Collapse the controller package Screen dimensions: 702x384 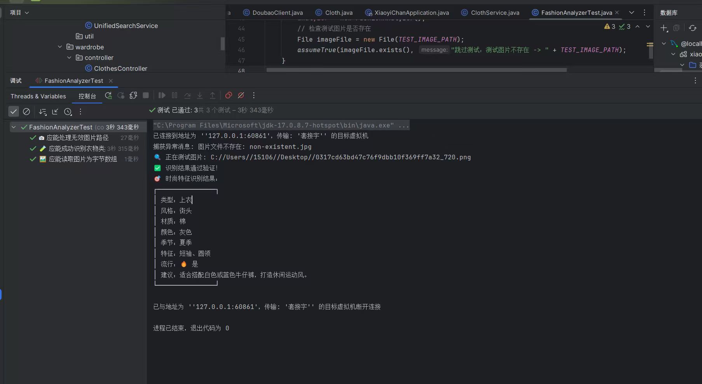69,58
